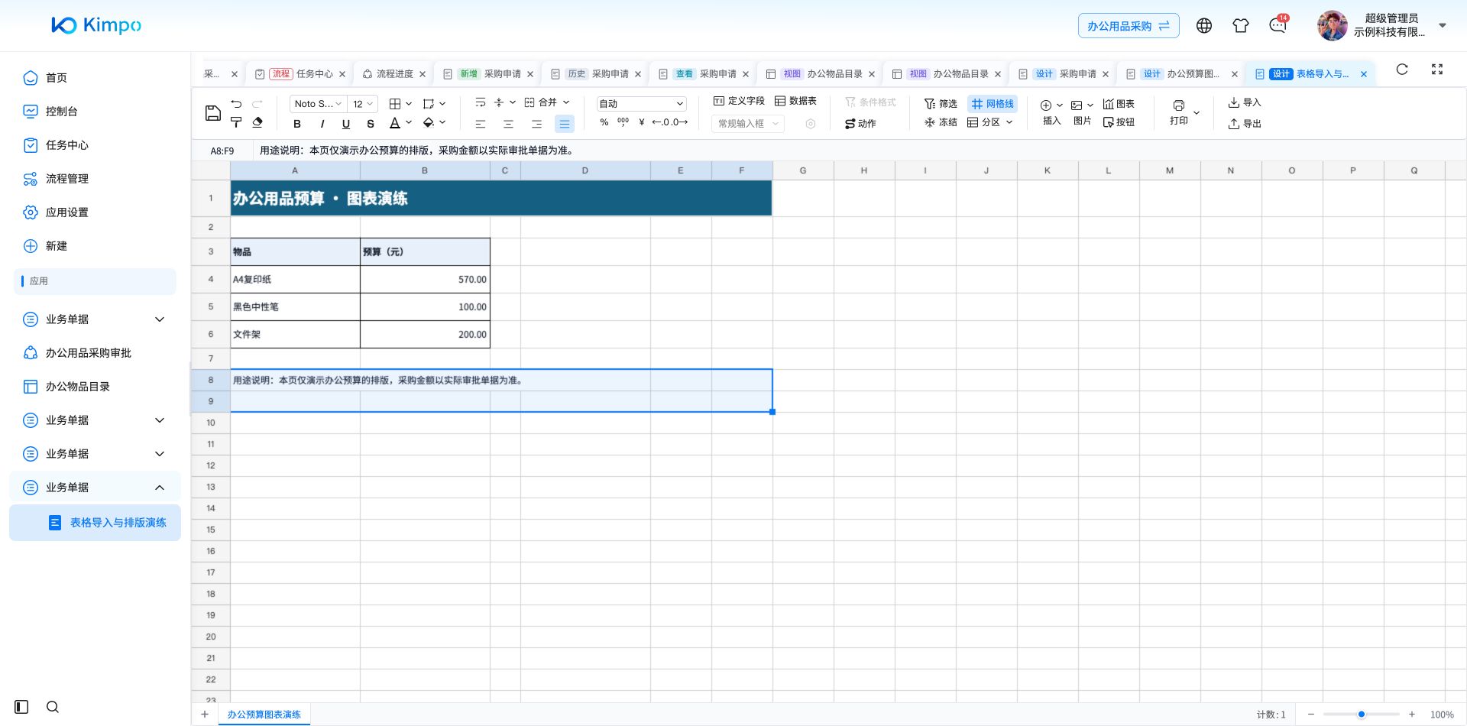Image resolution: width=1467 pixels, height=726 pixels.
Task: Toggle italic formatting
Action: [322, 123]
